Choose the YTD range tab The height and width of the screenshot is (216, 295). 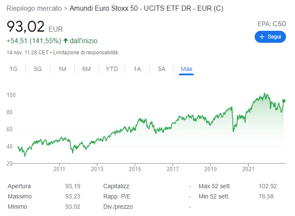(x=112, y=69)
